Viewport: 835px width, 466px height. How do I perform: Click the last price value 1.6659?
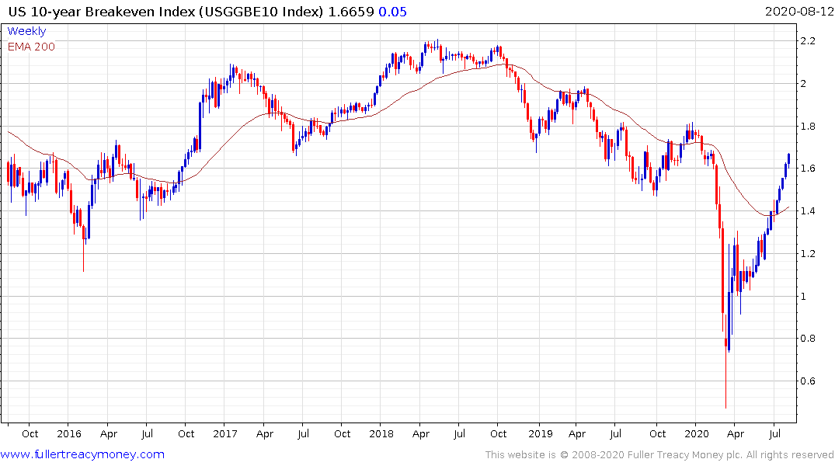pos(351,12)
